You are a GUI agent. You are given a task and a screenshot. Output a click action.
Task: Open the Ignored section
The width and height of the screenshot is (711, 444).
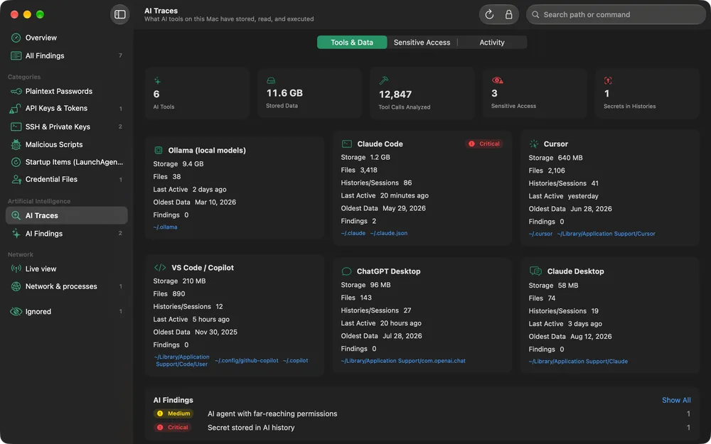coord(67,312)
